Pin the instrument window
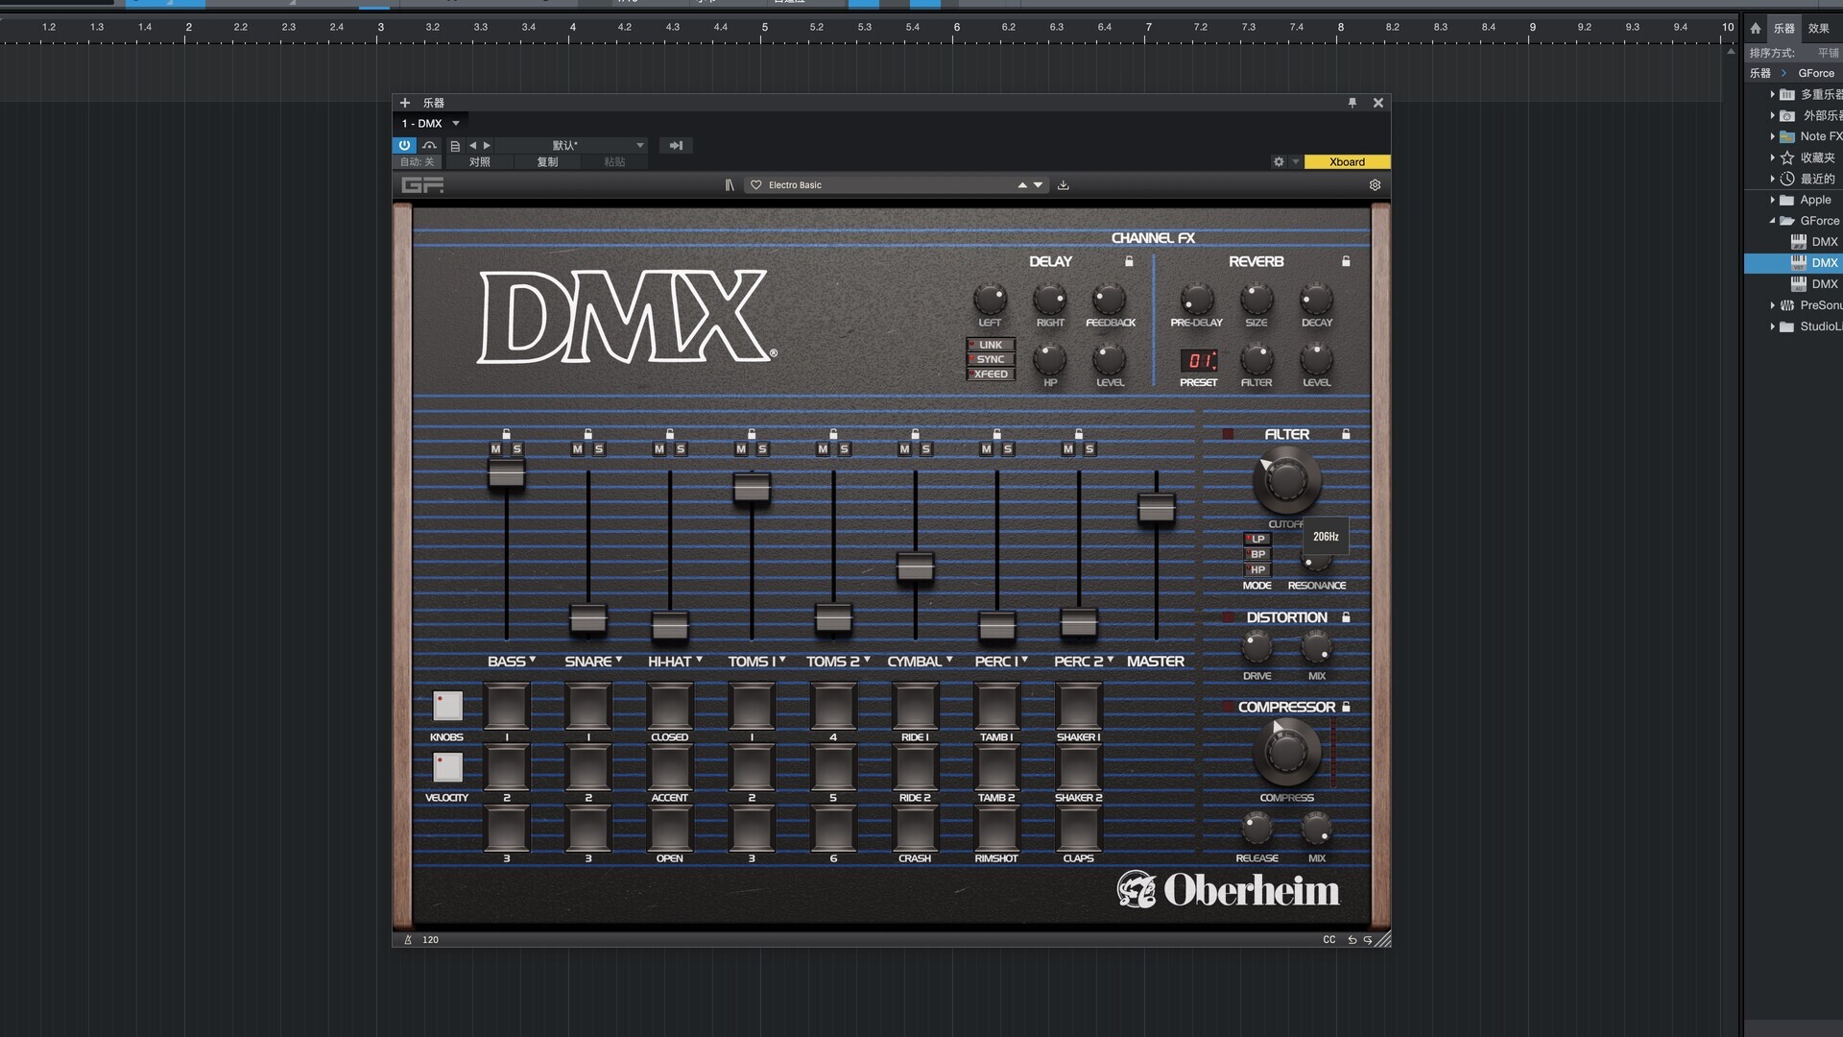 click(x=1352, y=103)
